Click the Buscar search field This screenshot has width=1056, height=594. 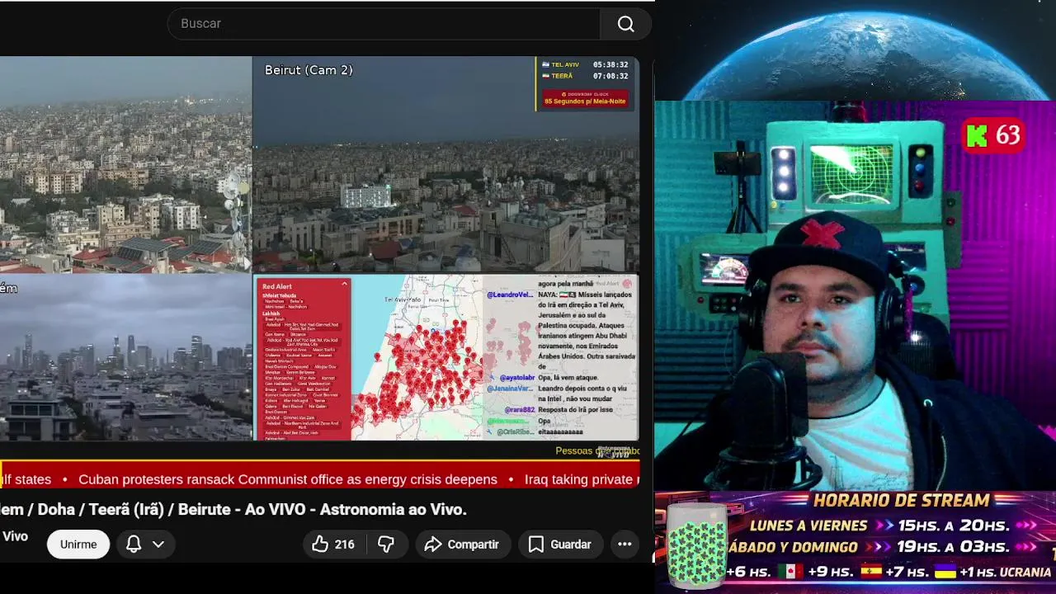(x=384, y=24)
